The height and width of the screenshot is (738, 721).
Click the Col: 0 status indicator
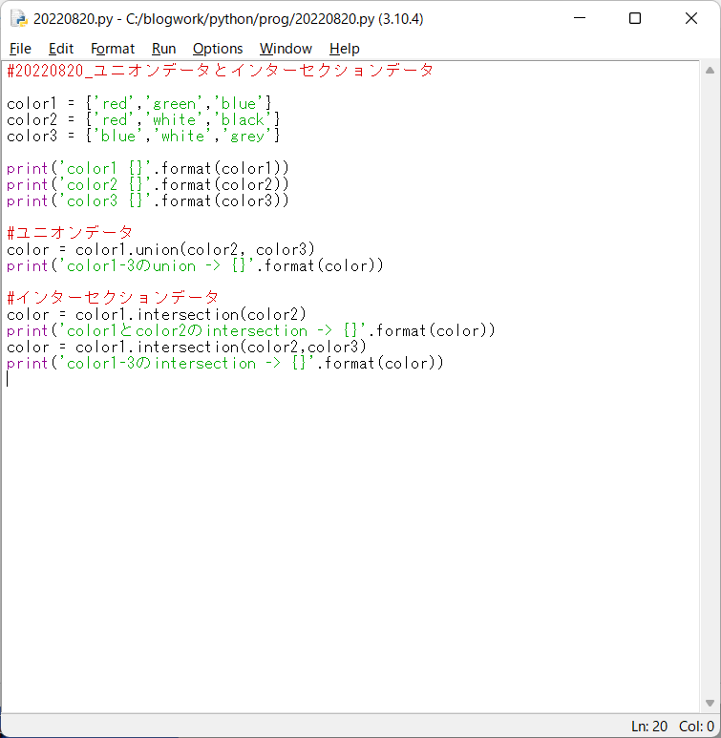tap(696, 727)
